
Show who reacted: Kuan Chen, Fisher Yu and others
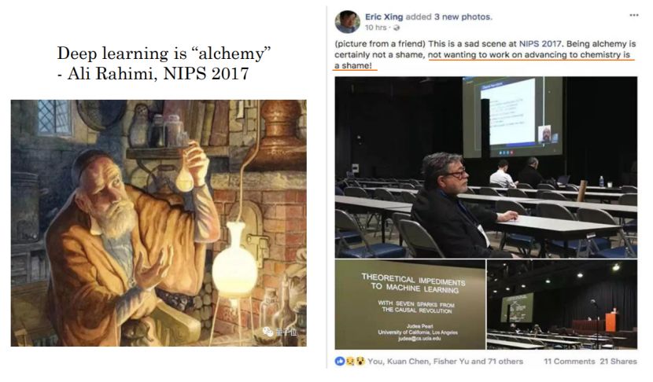pyautogui.click(x=445, y=362)
